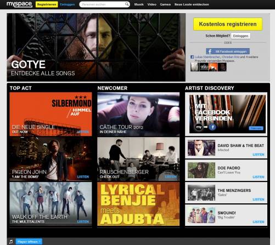Click the NEWCOMER heading

[x=113, y=88]
